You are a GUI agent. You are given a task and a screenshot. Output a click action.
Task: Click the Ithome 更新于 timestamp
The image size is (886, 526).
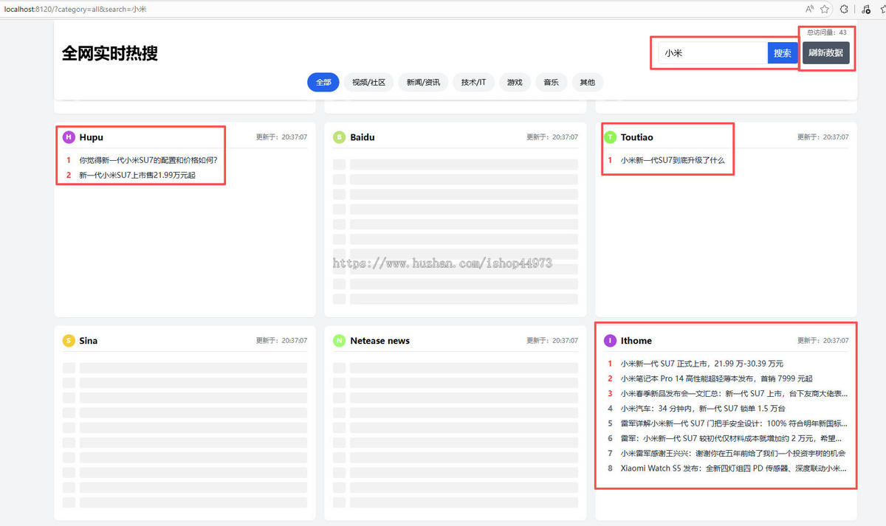(823, 341)
